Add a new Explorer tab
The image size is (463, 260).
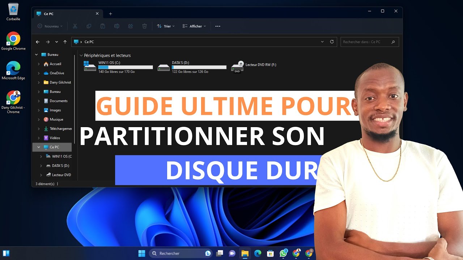coord(110,14)
